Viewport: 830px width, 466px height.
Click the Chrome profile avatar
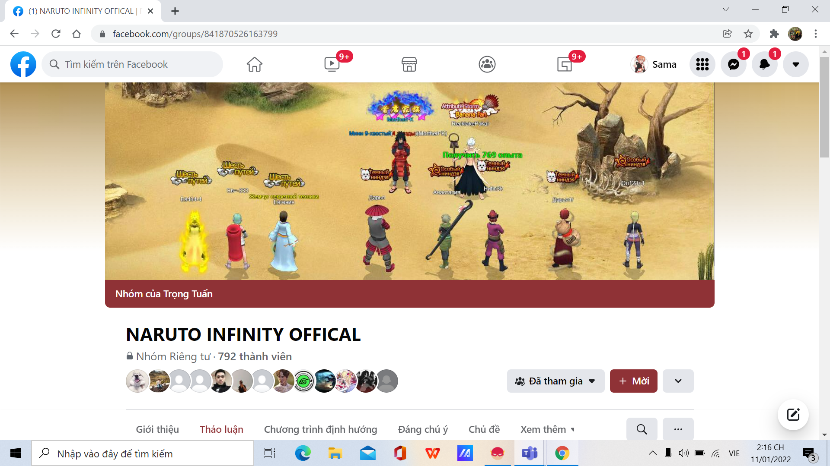pyautogui.click(x=795, y=34)
